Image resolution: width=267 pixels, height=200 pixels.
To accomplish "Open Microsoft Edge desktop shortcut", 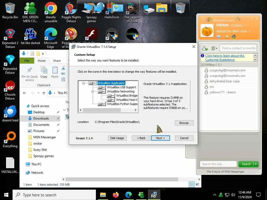I will (51, 39).
